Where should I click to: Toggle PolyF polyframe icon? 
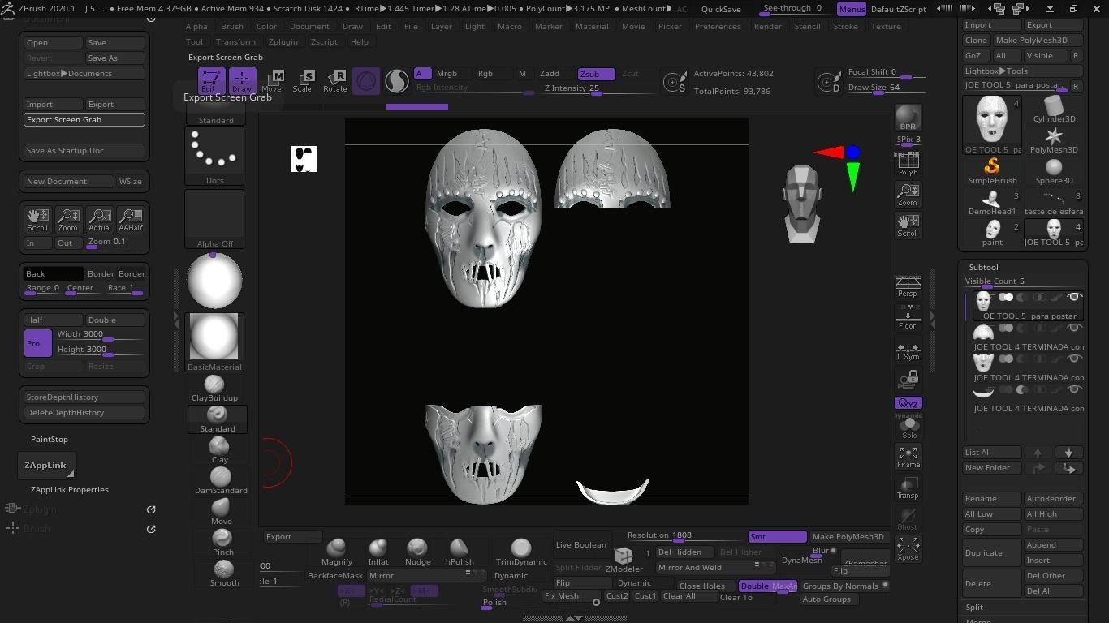click(x=908, y=165)
